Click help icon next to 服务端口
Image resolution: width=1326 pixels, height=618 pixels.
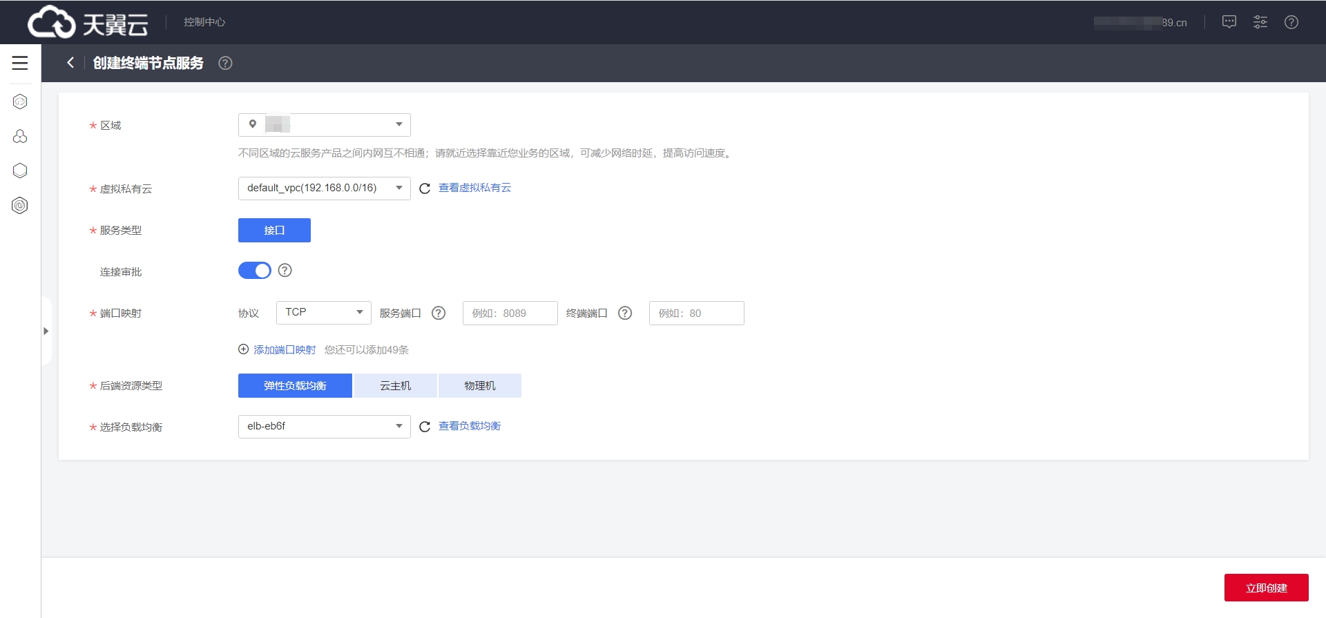tap(439, 313)
